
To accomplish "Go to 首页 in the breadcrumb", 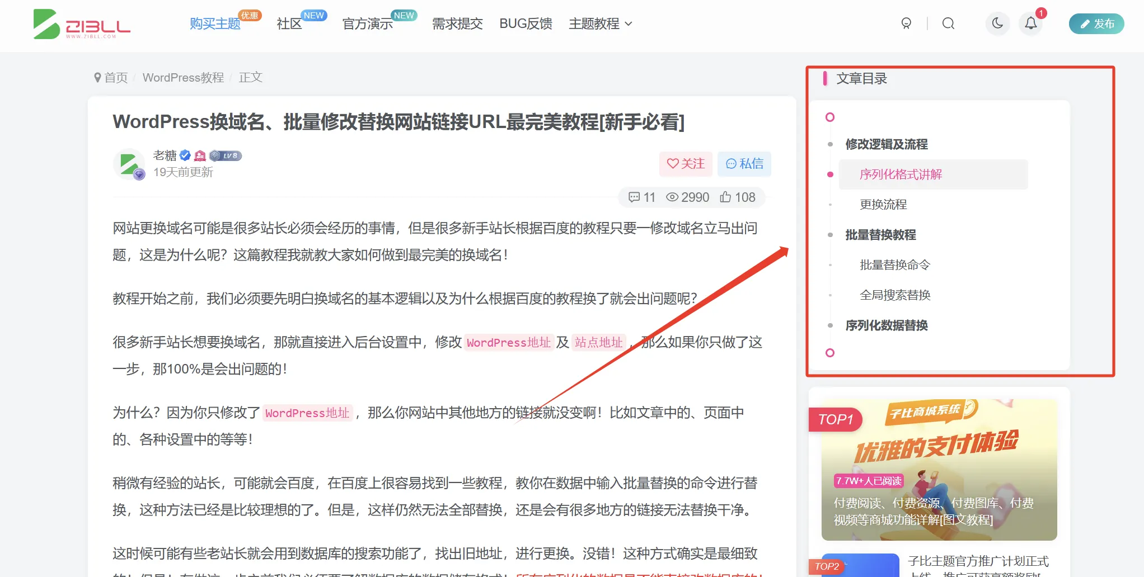I will [x=116, y=77].
